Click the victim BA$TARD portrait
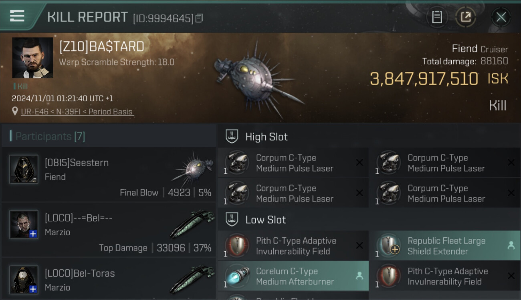This screenshot has height=300, width=521. coord(32,58)
